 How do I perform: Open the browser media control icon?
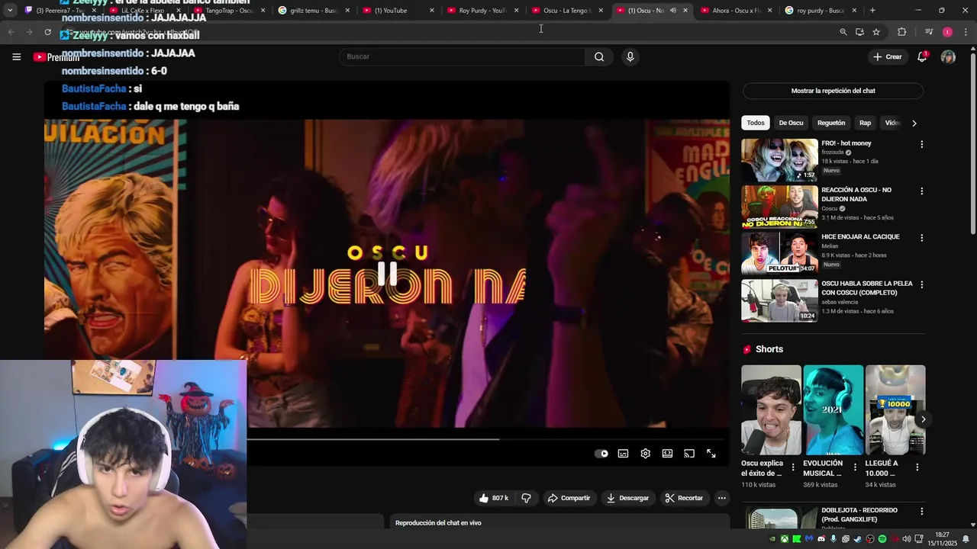tap(929, 32)
